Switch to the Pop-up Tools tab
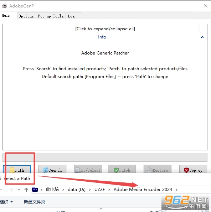Image resolution: width=211 pixels, height=212 pixels. click(51, 16)
